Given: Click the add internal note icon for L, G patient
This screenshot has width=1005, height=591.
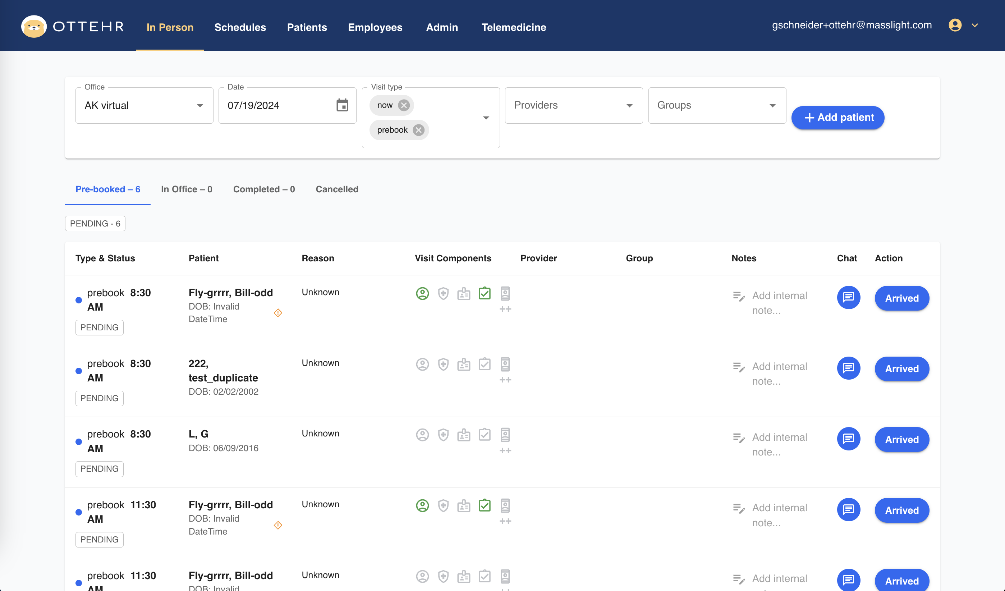Looking at the screenshot, I should tap(738, 437).
